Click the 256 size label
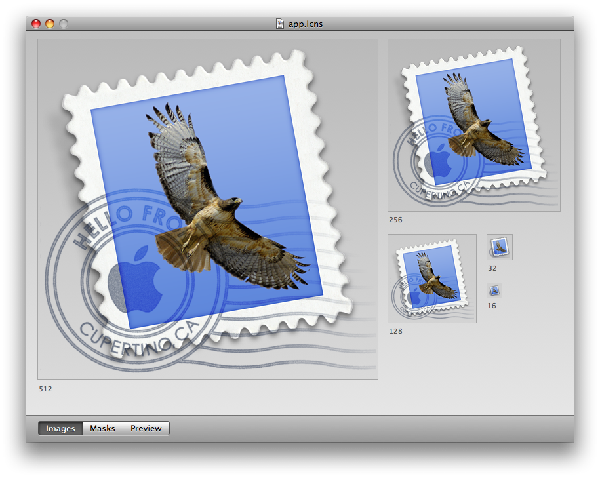Viewport: 600px width, 478px height. (395, 220)
